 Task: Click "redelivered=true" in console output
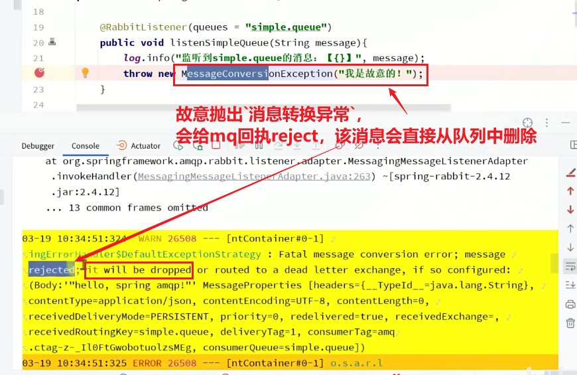[340, 317]
